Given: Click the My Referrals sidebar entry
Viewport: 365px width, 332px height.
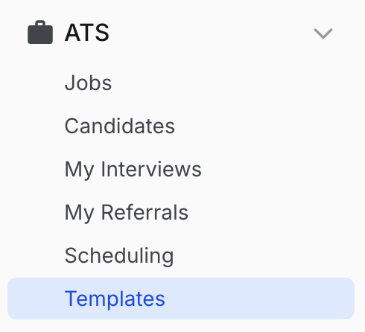Looking at the screenshot, I should [x=127, y=213].
